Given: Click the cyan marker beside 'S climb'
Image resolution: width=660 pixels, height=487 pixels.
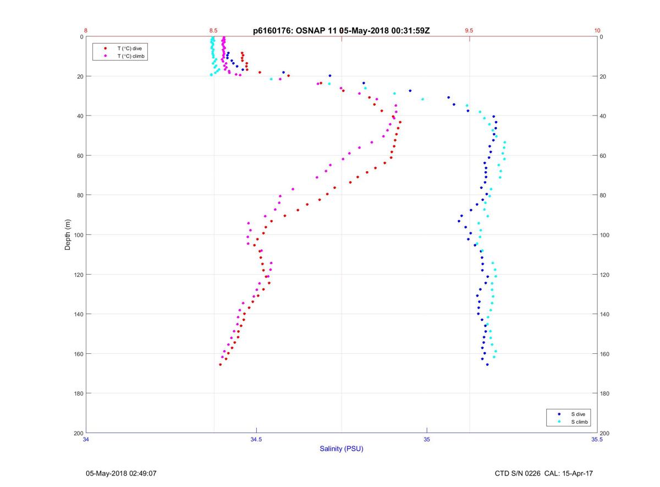Looking at the screenshot, I should (559, 422).
